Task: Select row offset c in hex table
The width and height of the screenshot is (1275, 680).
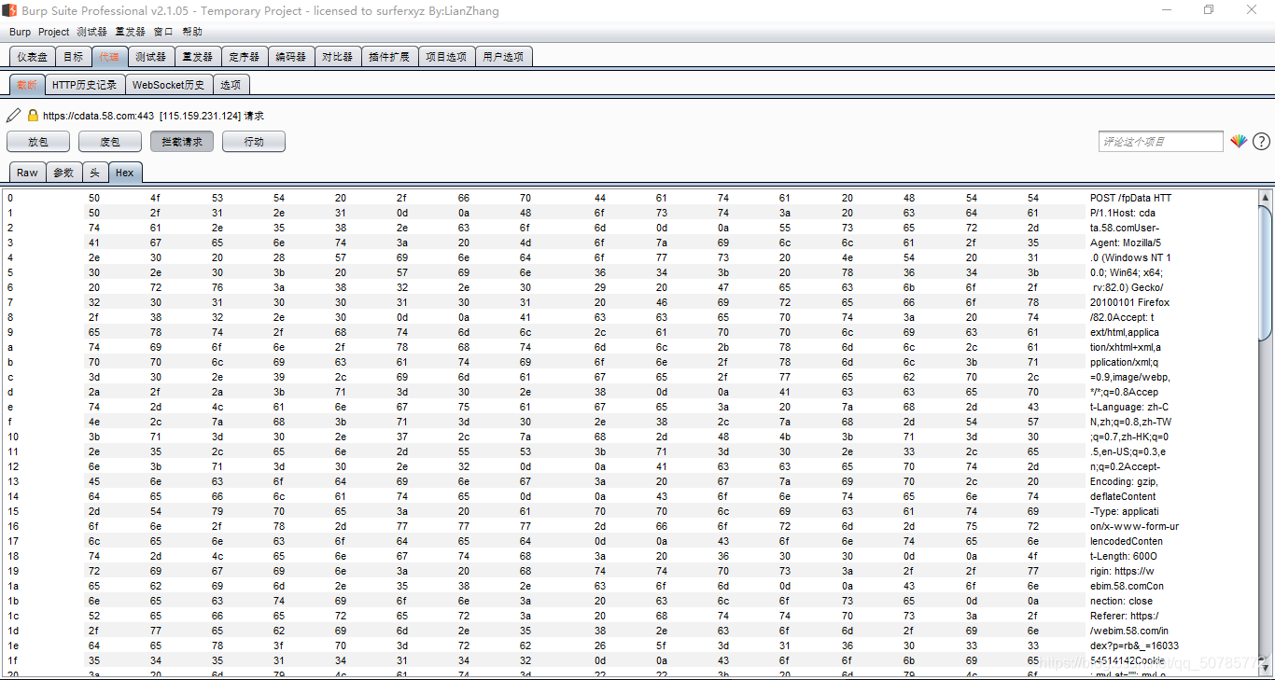Action: coord(10,377)
